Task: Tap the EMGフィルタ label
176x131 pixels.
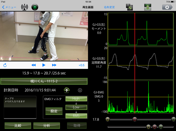Action: click(53, 99)
